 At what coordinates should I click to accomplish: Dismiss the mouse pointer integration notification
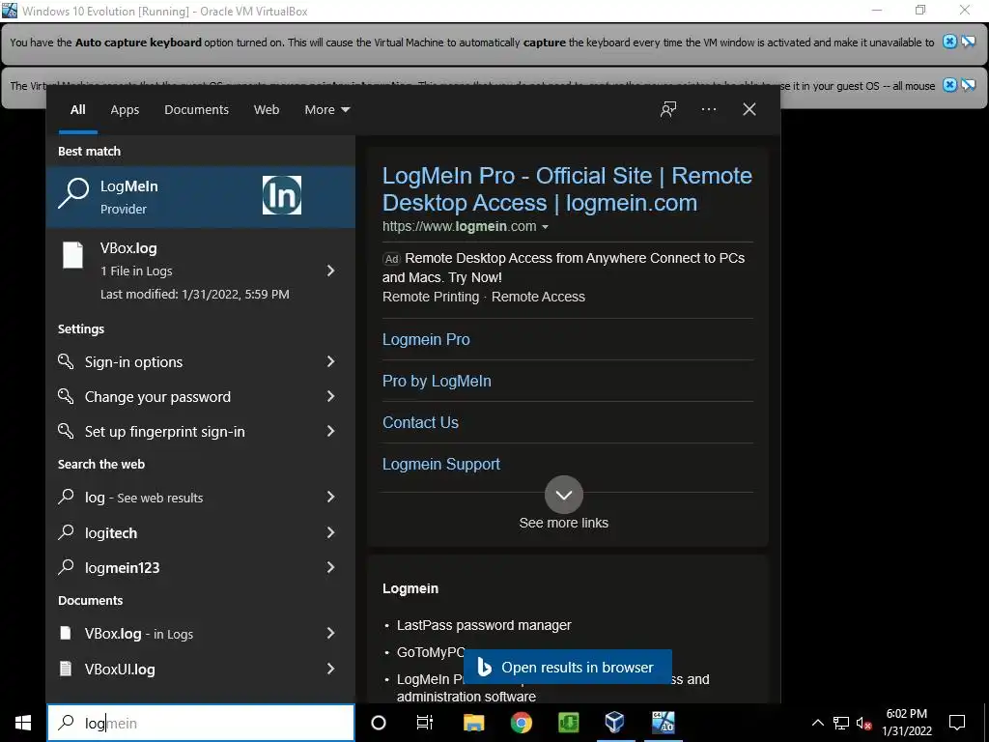click(x=949, y=85)
